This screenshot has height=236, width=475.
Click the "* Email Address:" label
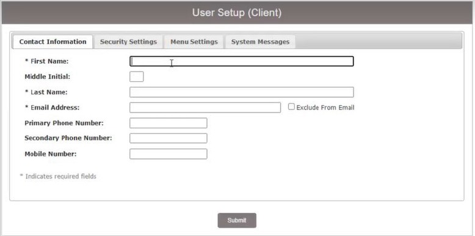pyautogui.click(x=52, y=108)
